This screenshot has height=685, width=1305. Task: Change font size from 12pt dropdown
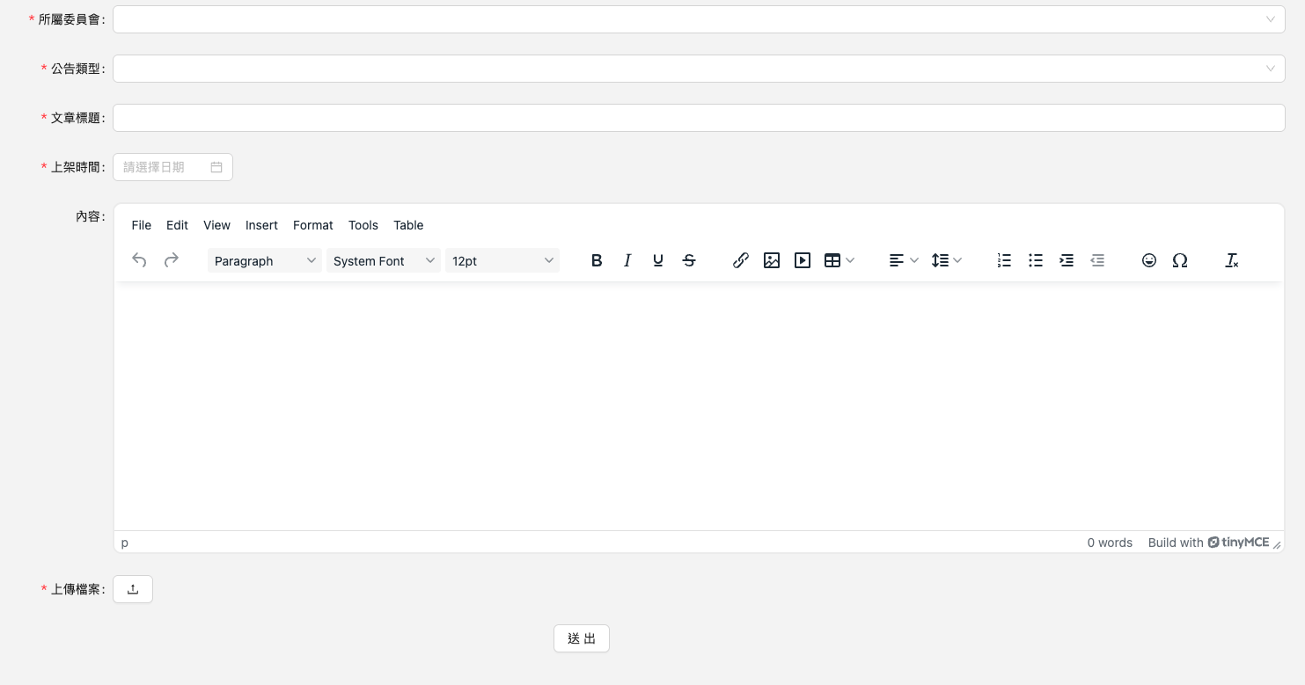(502, 260)
